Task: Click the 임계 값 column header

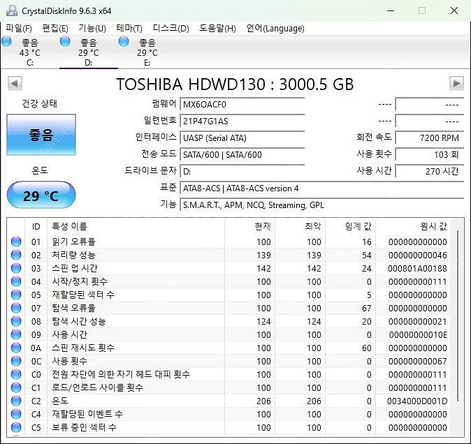Action: click(351, 226)
